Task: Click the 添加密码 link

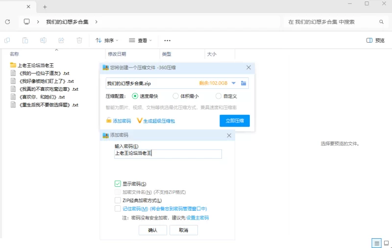Action: coord(122,121)
